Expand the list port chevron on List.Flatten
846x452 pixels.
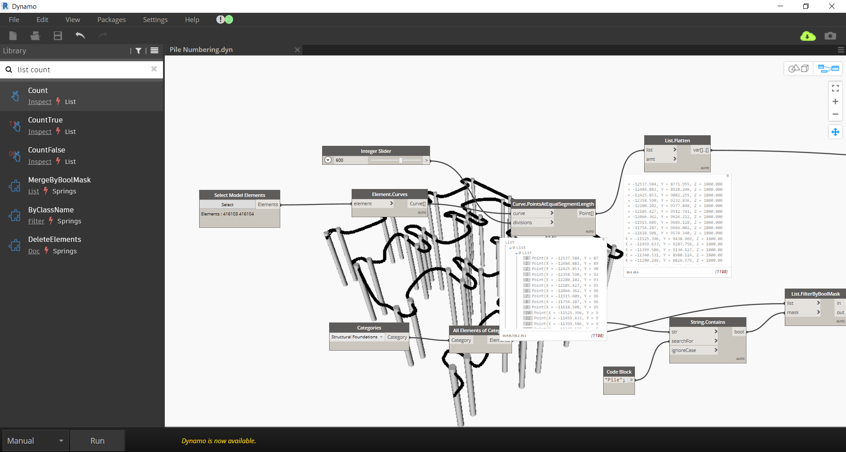(675, 150)
